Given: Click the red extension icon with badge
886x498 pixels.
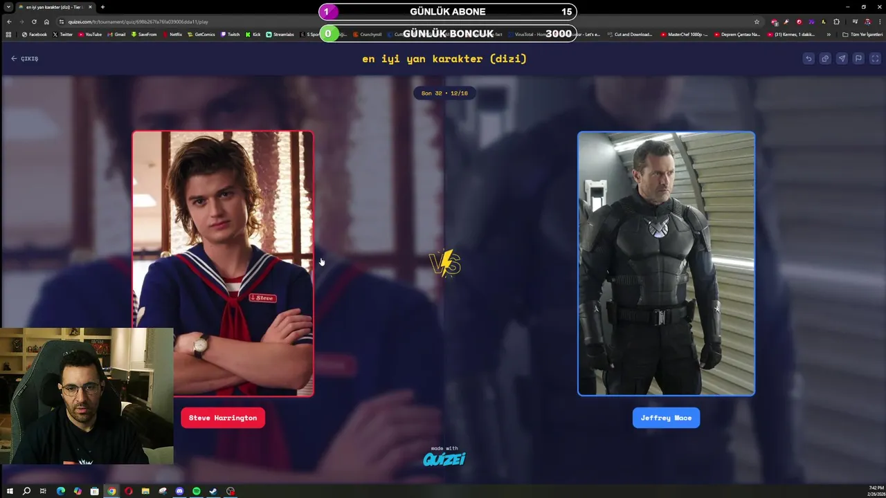Looking at the screenshot, I should tap(774, 21).
